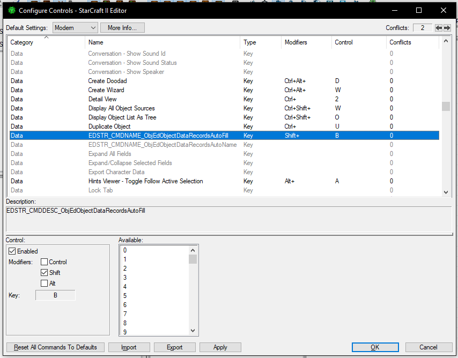The height and width of the screenshot is (358, 458).
Task: Select the Expand All Fields row
Action: tap(224, 154)
